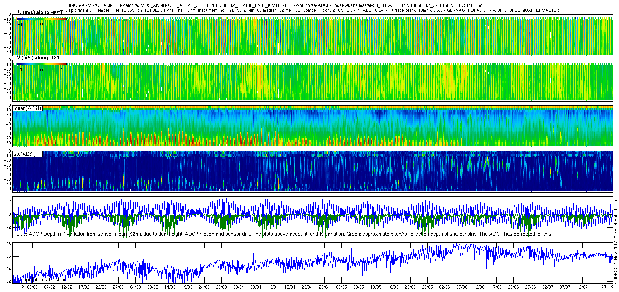Viewport: 619px width, 292px height.
Task: Click the '-1' label under the U color bar
Action: [x=20, y=24]
